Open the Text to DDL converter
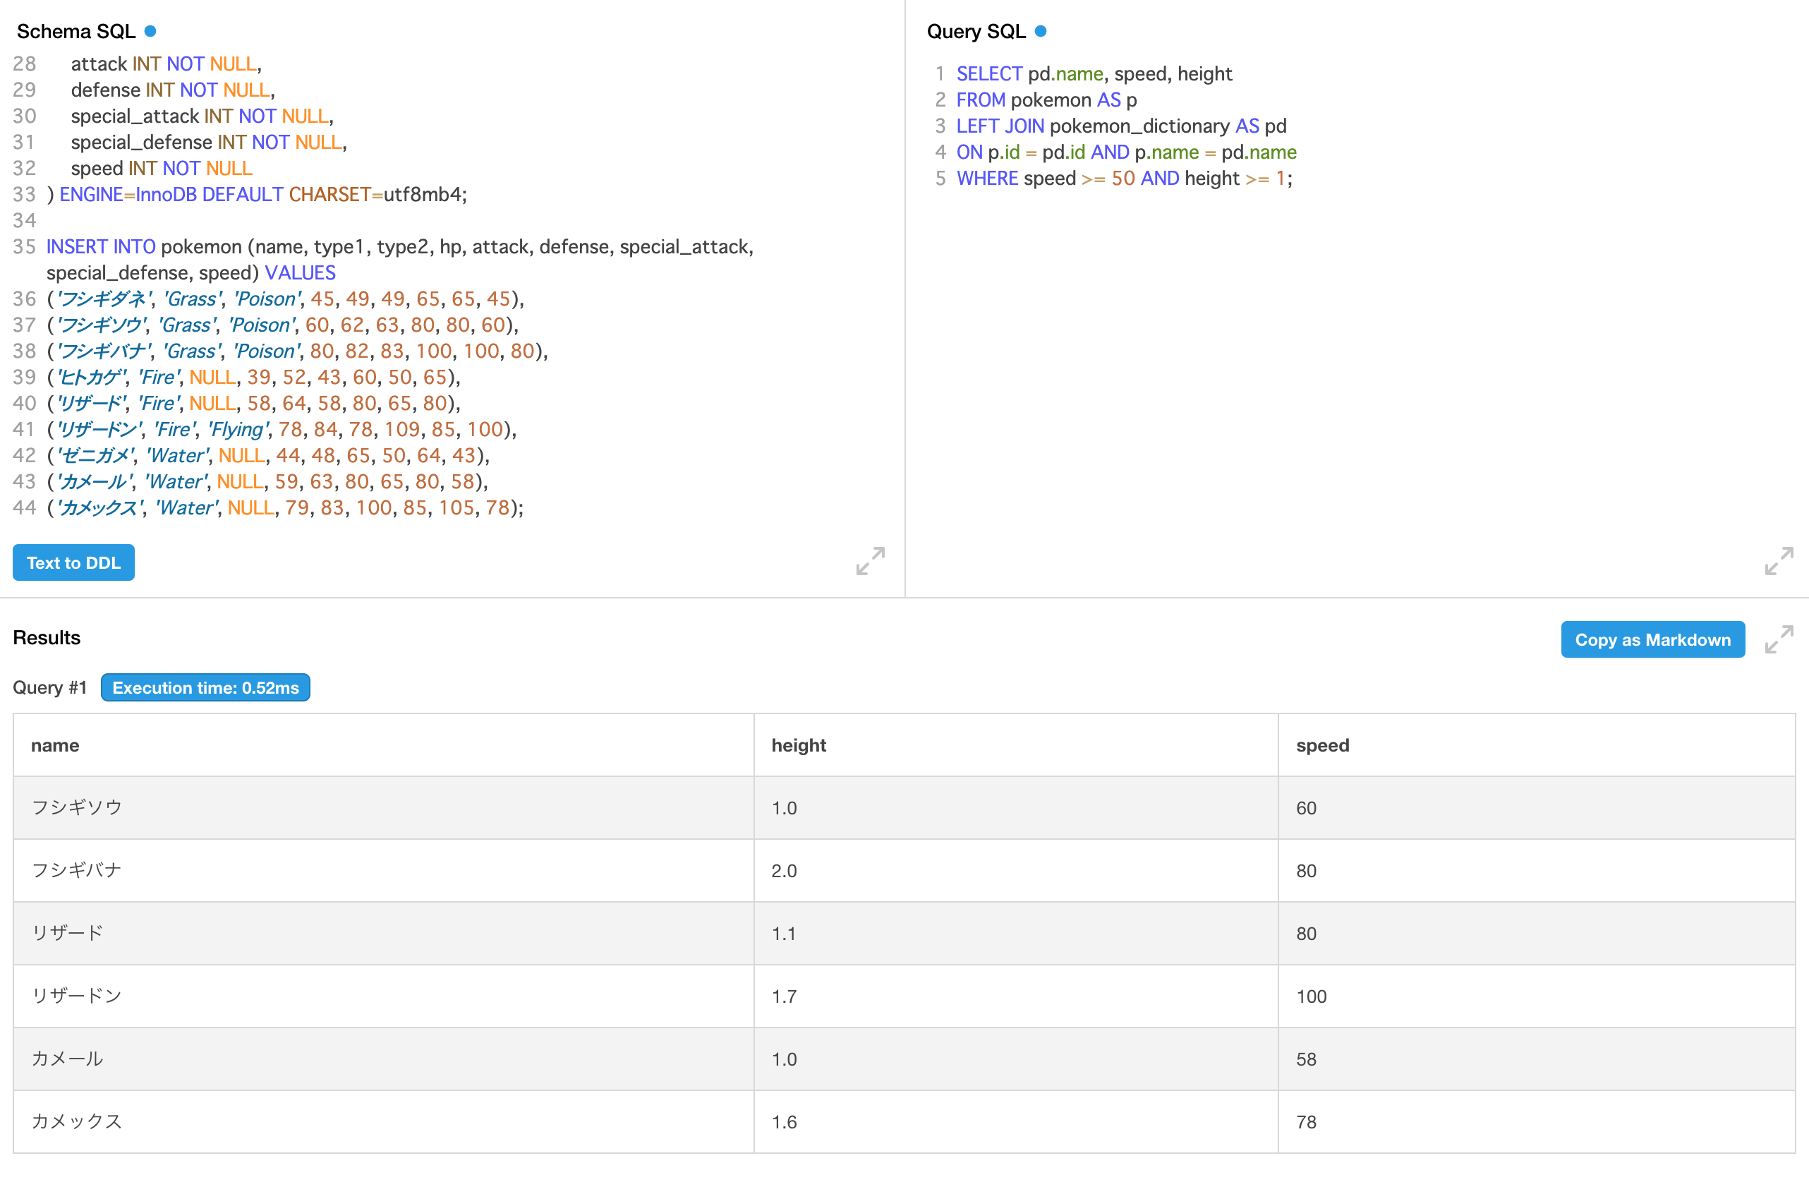Viewport: 1809px width, 1187px height. [x=73, y=562]
